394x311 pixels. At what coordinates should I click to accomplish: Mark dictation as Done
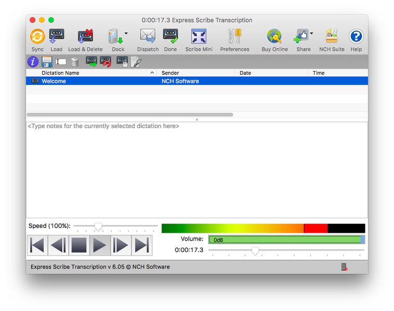tap(170, 36)
